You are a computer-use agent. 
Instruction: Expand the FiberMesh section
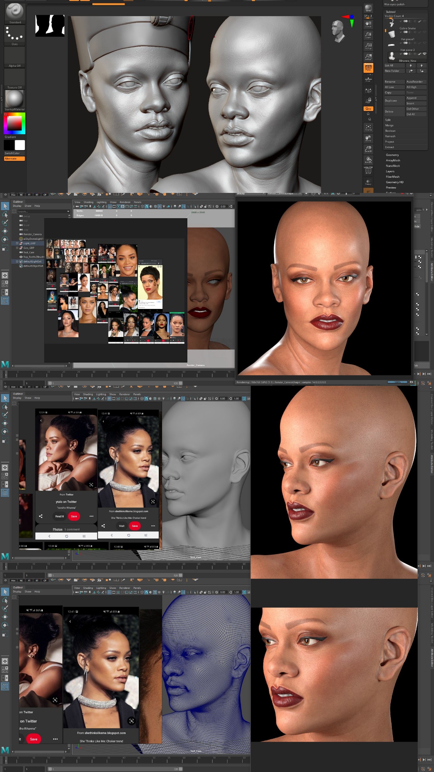[x=393, y=176]
